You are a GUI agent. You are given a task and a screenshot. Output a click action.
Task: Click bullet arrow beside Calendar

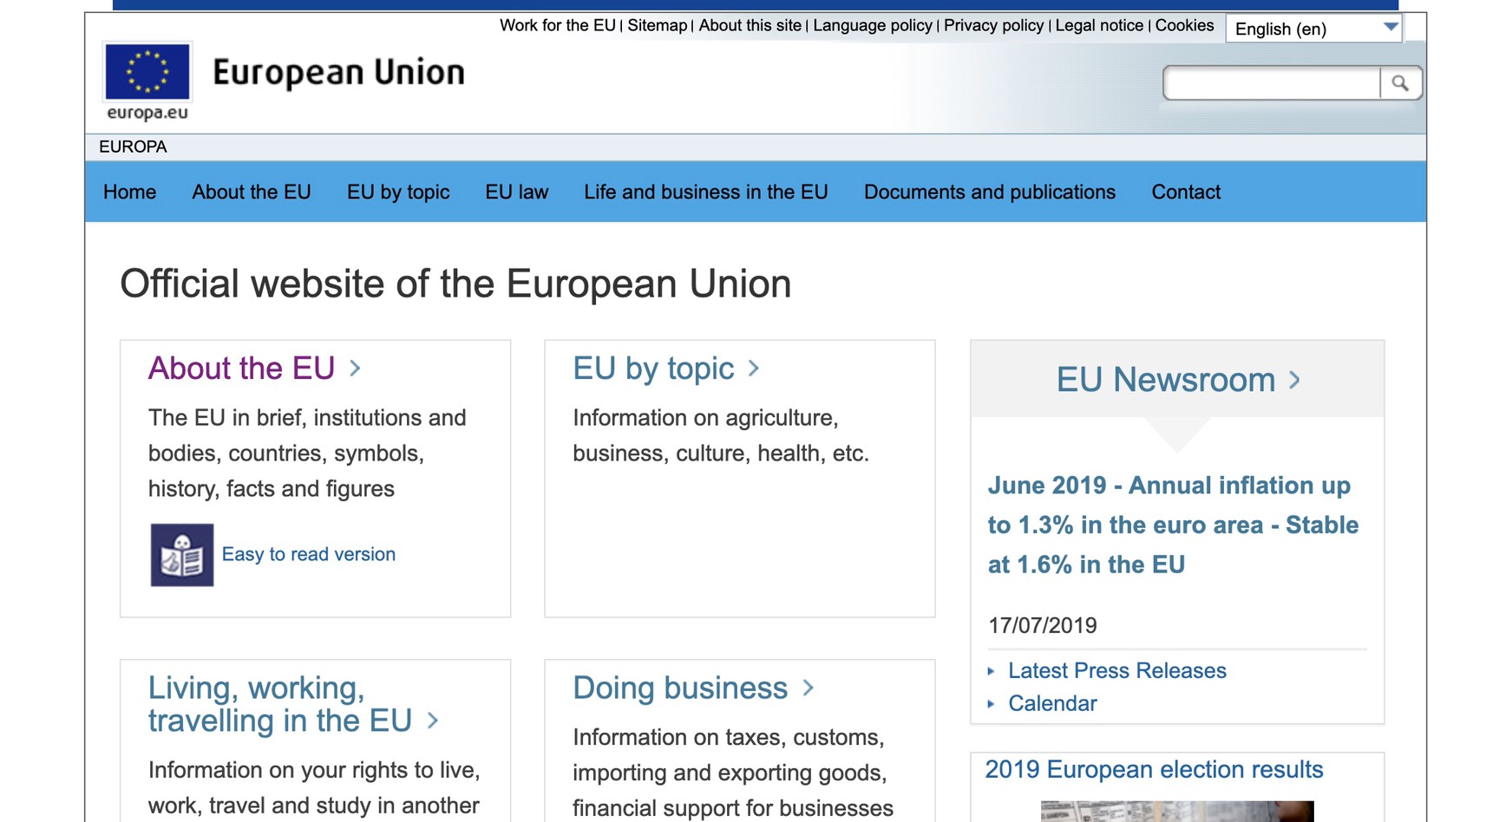pos(991,704)
